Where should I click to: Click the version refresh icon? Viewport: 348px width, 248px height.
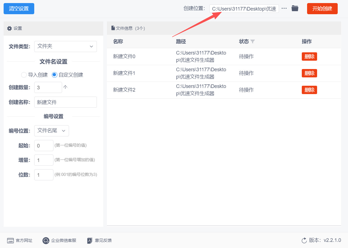304,240
